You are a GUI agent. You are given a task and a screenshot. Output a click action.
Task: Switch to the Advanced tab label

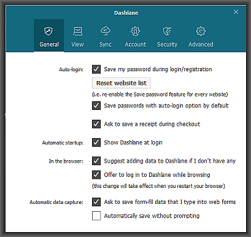[201, 44]
